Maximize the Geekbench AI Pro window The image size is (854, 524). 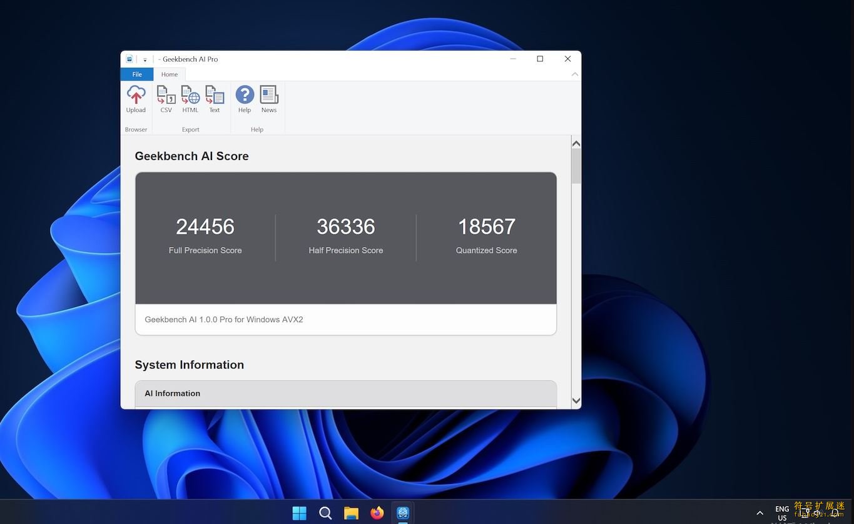(x=540, y=59)
